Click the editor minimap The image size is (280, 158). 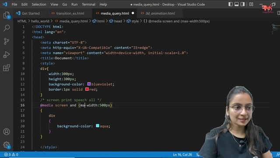tap(275, 29)
